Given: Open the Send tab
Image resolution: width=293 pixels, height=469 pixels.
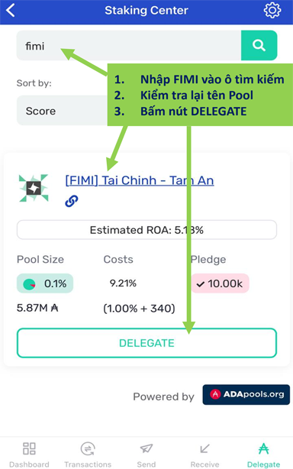Looking at the screenshot, I should click(x=146, y=454).
